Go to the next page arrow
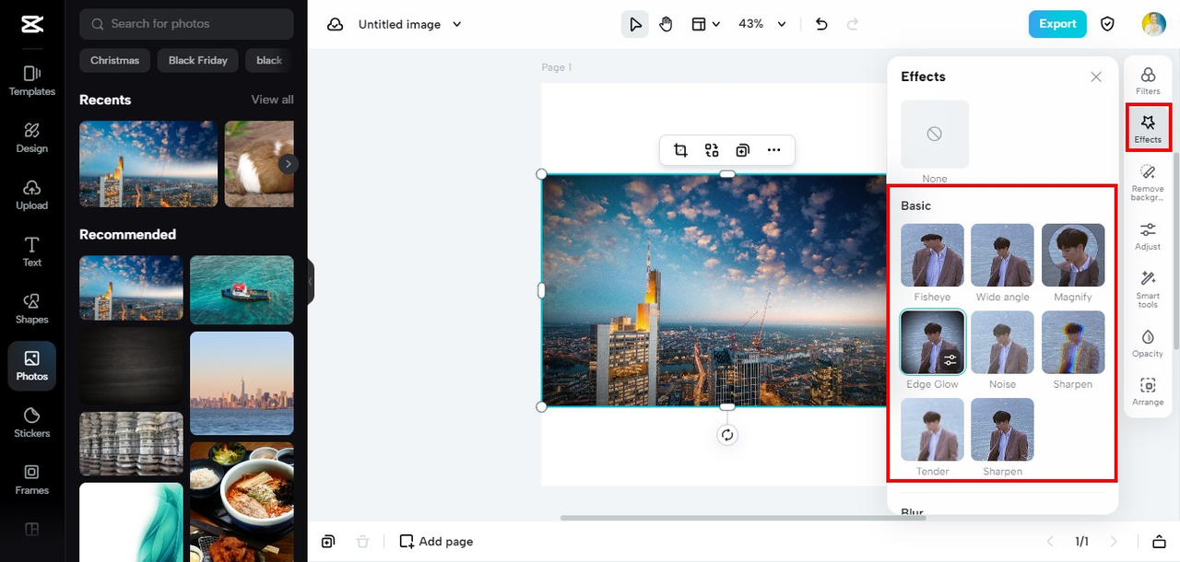Screen dimensions: 1180x562 click(1114, 542)
